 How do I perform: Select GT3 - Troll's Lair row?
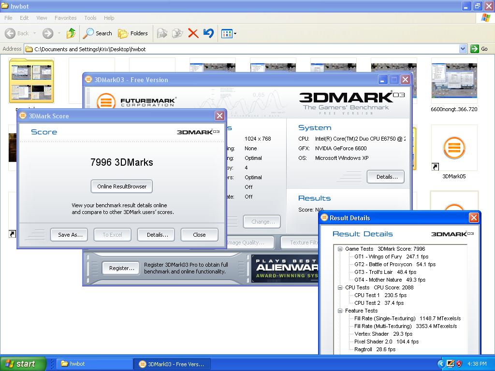[x=385, y=272]
